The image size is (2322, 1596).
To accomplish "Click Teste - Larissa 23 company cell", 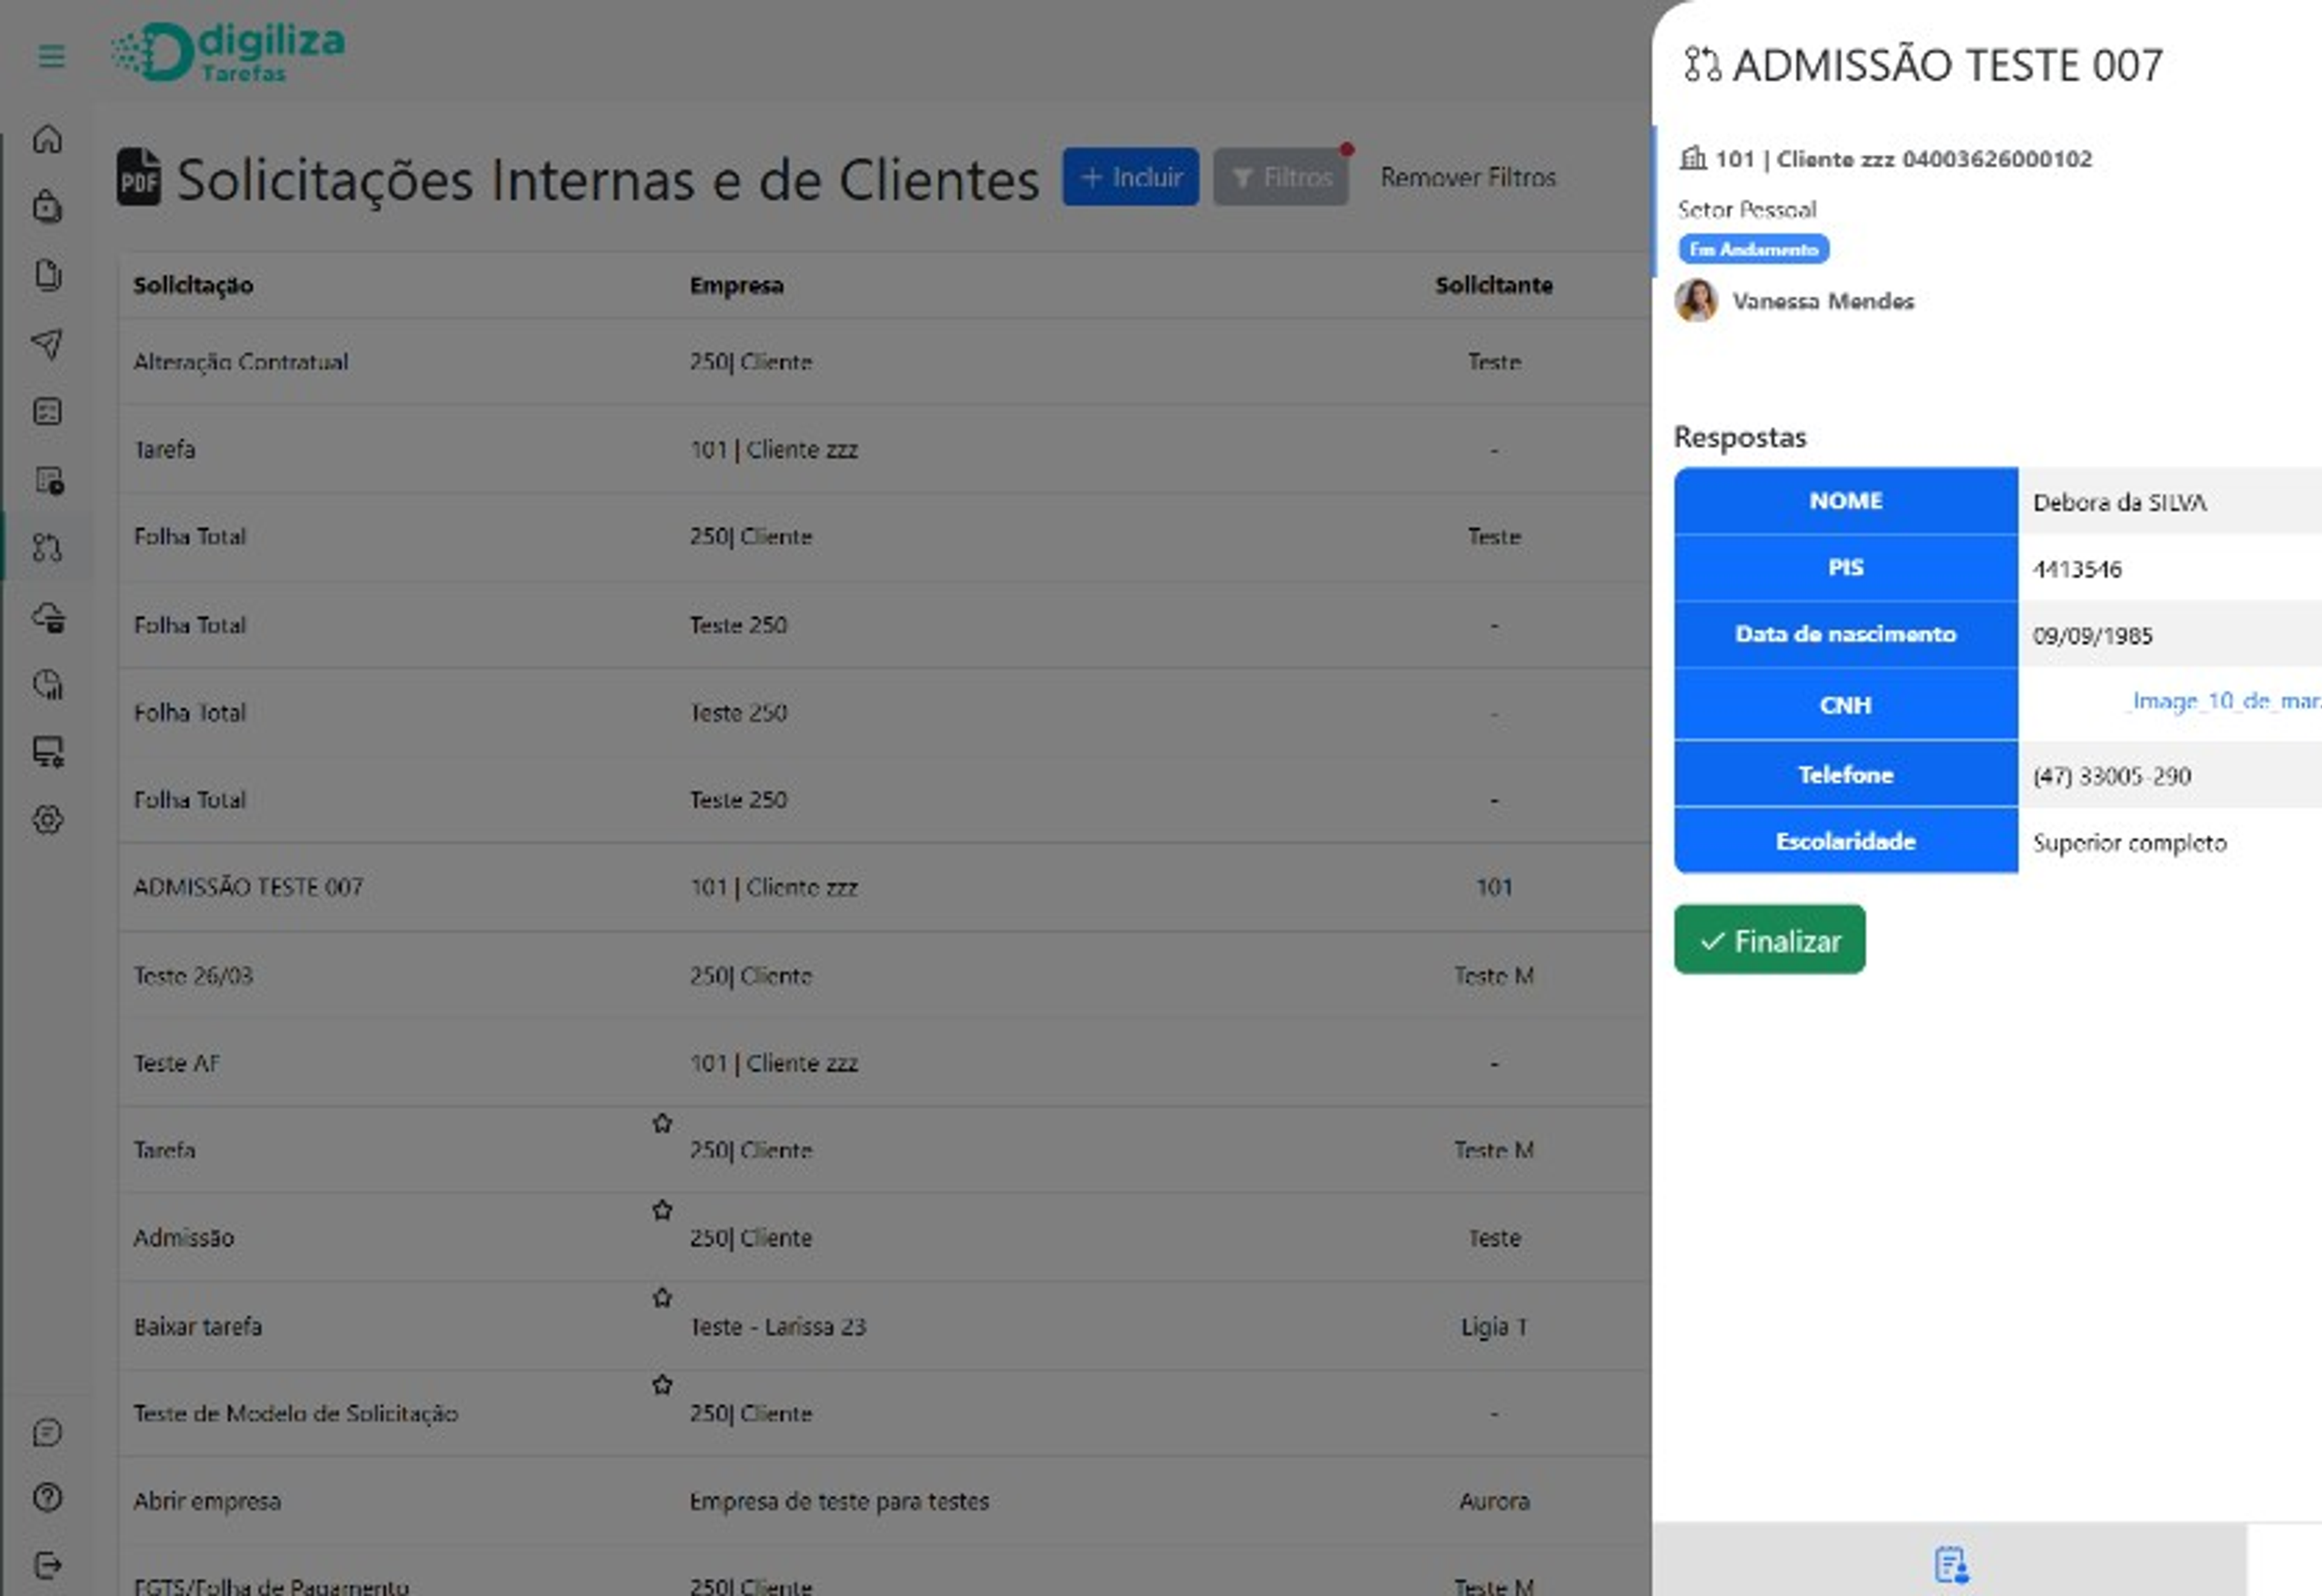I will 778,1326.
